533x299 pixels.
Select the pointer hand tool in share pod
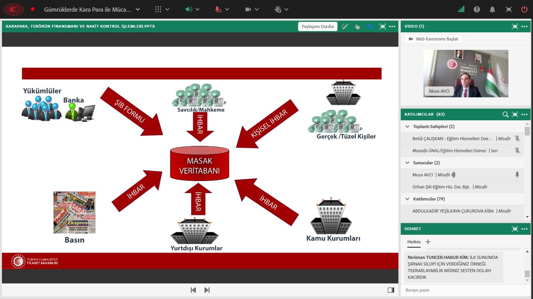click(357, 26)
